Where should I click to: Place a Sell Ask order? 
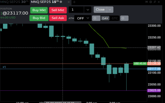coord(58,18)
